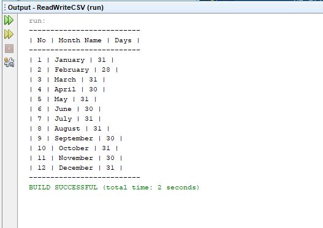Screen dimensions: 323x228
Task: Click the red Stop build square icon
Action: (x=9, y=48)
